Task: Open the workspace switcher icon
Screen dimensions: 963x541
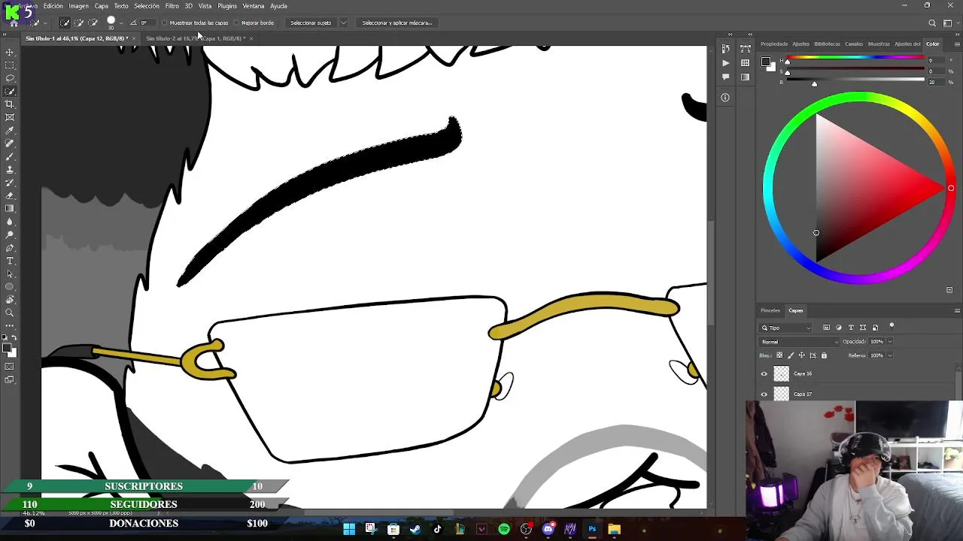Action: 947,23
